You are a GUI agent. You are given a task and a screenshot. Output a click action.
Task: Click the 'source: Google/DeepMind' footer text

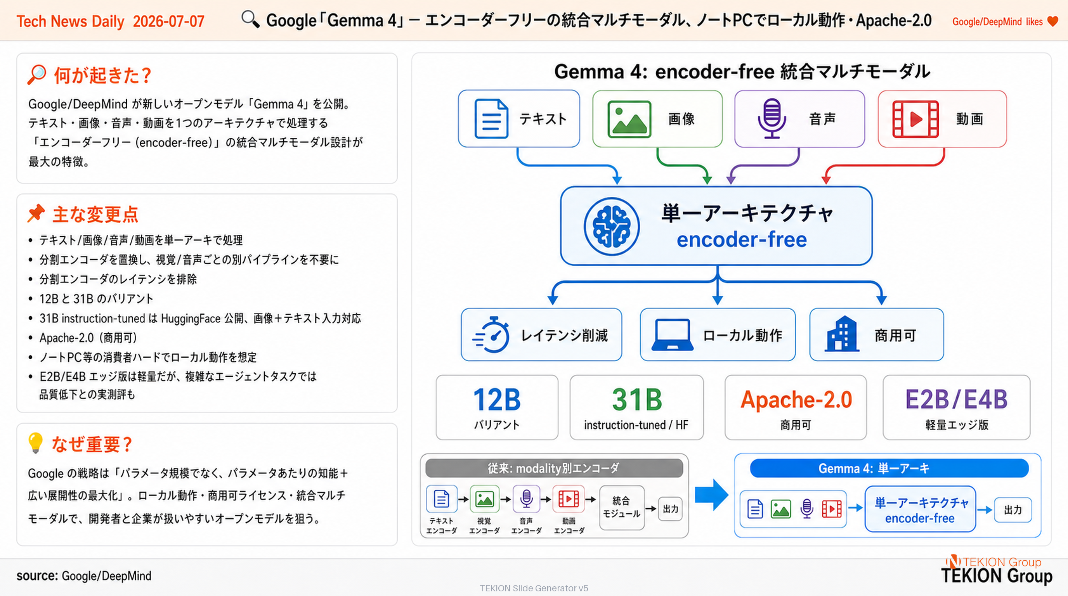pos(84,575)
